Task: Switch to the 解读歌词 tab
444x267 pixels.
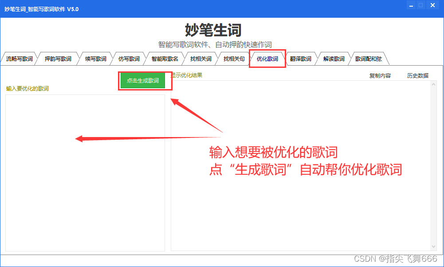Action: 334,59
